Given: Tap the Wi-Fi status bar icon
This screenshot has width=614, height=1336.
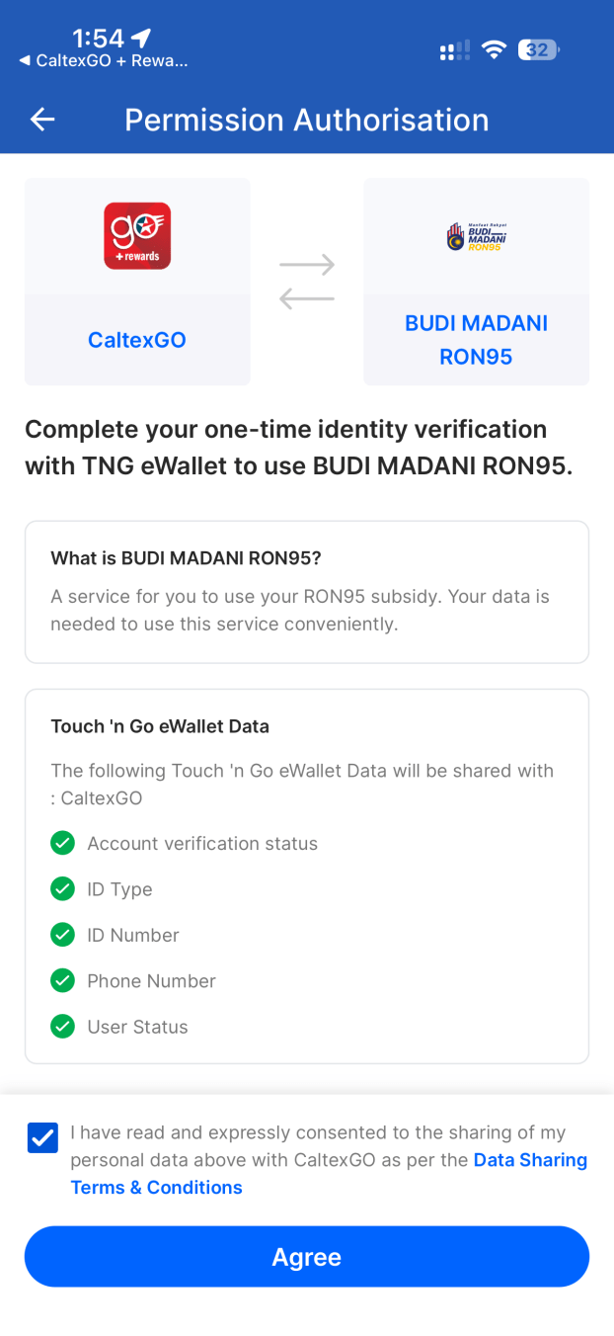Looking at the screenshot, I should (x=494, y=49).
